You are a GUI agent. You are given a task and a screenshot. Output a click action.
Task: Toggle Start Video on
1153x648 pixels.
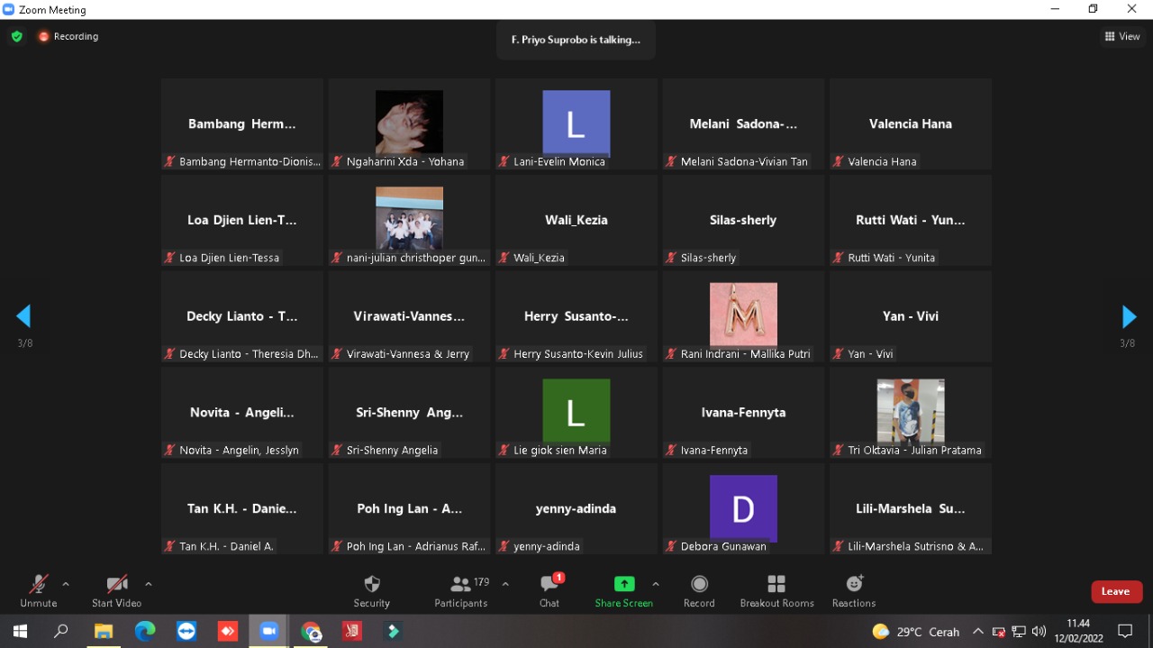pos(116,584)
